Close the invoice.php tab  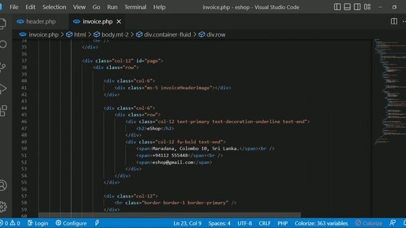(x=119, y=22)
